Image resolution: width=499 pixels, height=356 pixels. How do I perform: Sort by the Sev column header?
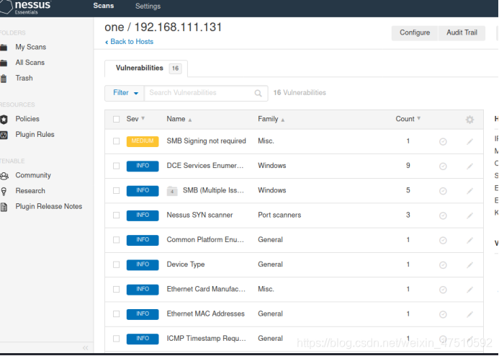pyautogui.click(x=135, y=119)
